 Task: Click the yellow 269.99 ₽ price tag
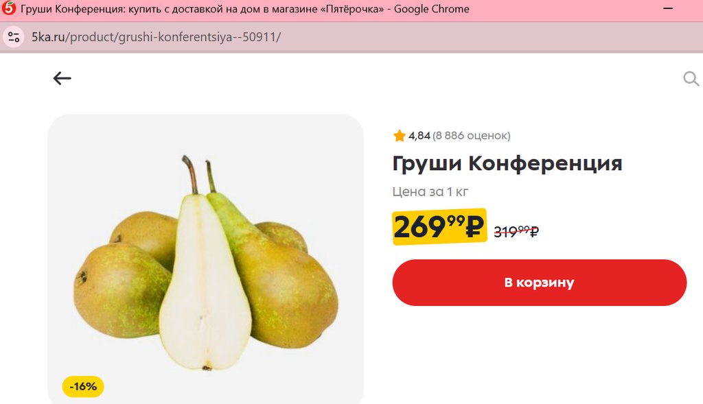[439, 226]
